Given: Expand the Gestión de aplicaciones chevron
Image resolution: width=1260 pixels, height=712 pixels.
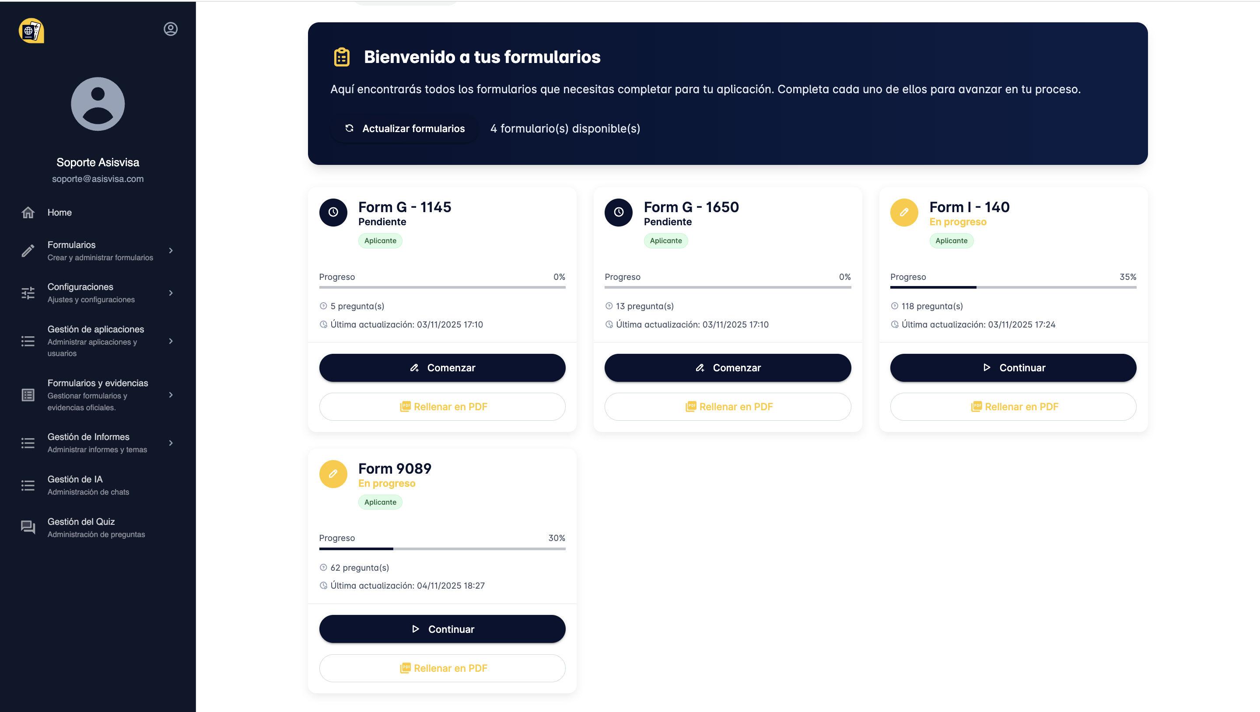Looking at the screenshot, I should [x=171, y=341].
